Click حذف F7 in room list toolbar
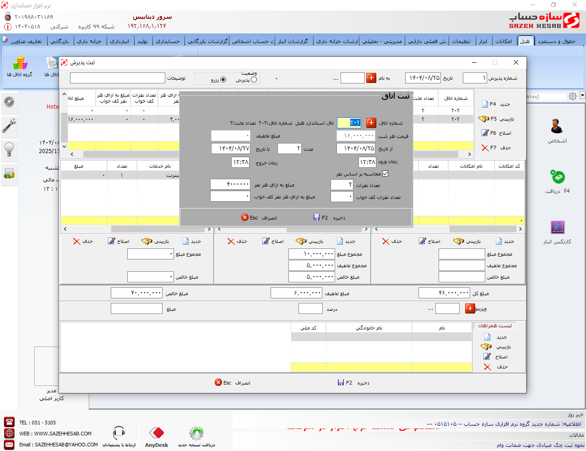The width and height of the screenshot is (586, 451). click(x=496, y=148)
